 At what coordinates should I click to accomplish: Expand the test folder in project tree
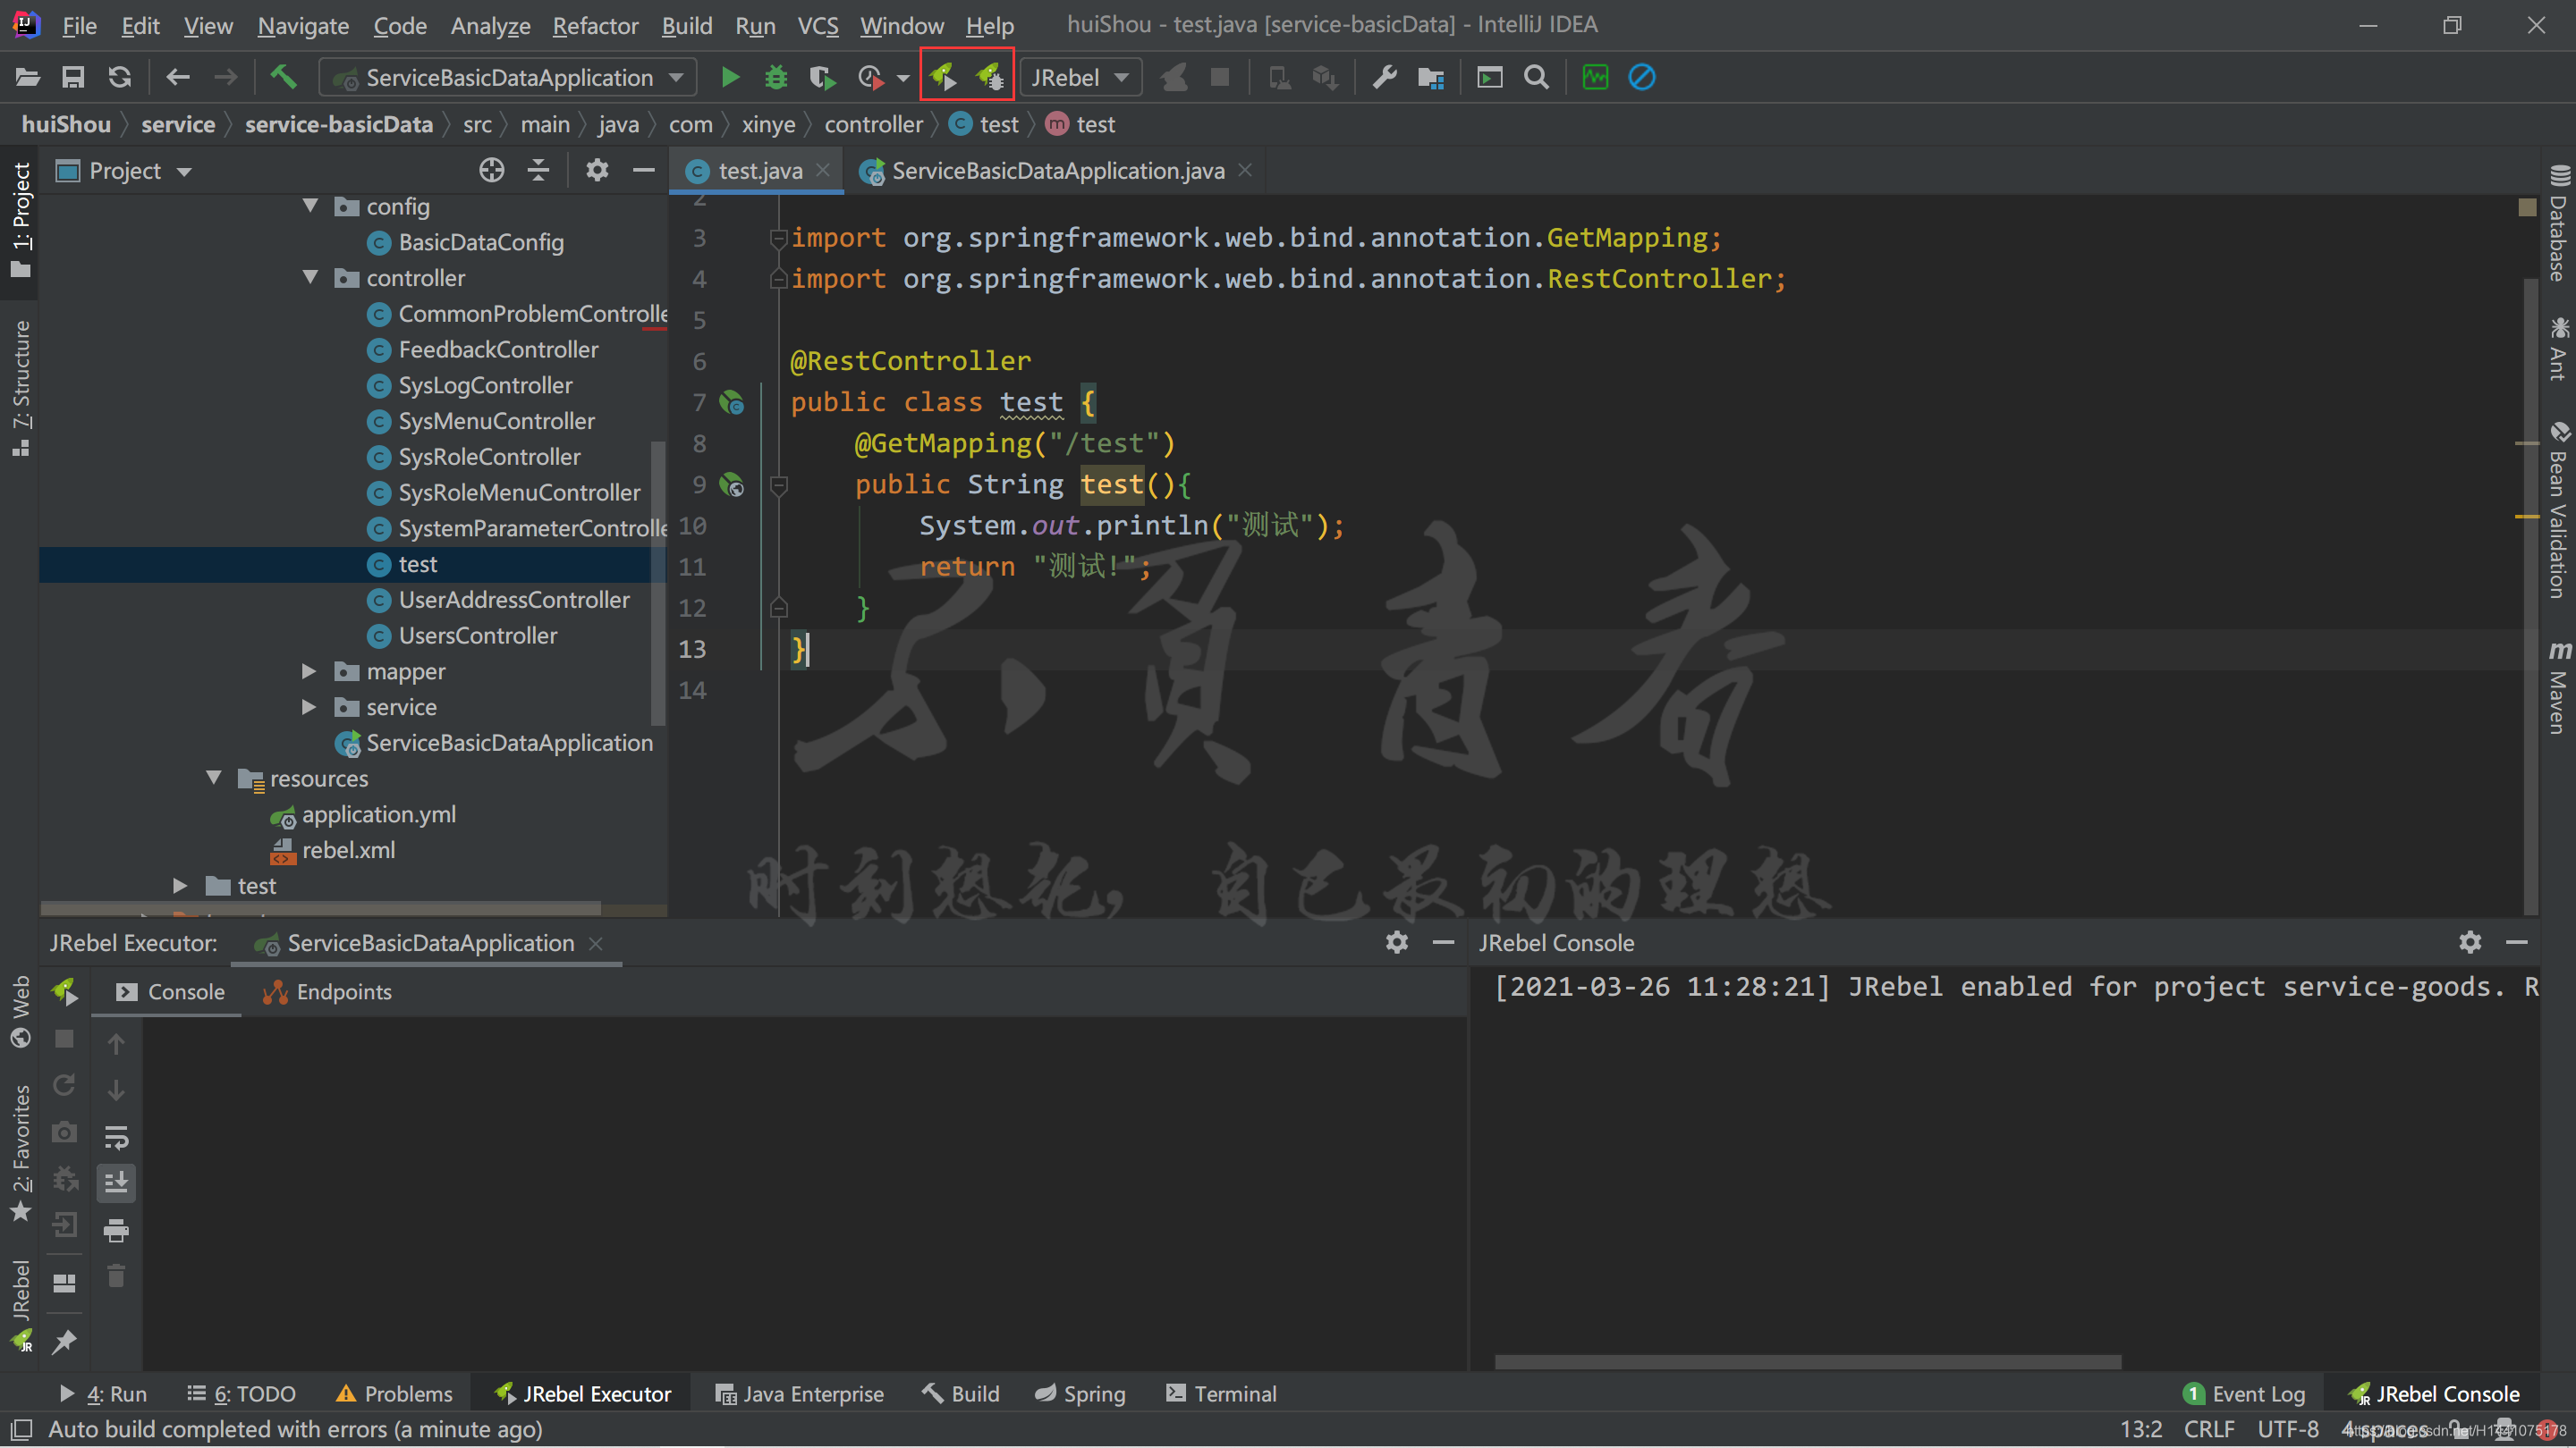[x=181, y=884]
